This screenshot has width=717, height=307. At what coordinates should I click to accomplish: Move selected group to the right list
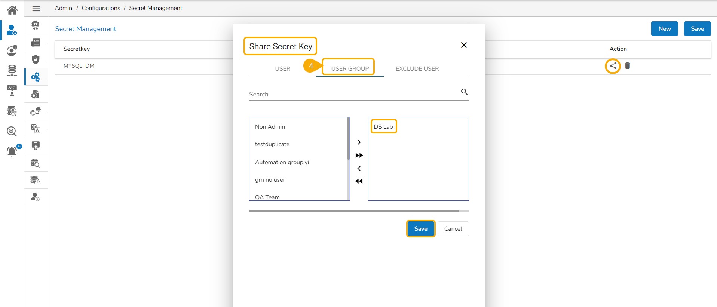tap(359, 142)
